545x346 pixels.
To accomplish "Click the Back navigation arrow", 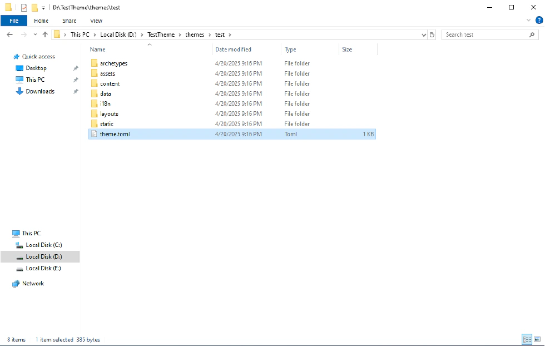I will point(9,34).
